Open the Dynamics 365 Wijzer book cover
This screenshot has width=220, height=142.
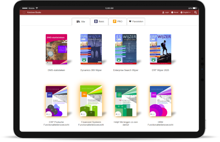pos(91,49)
